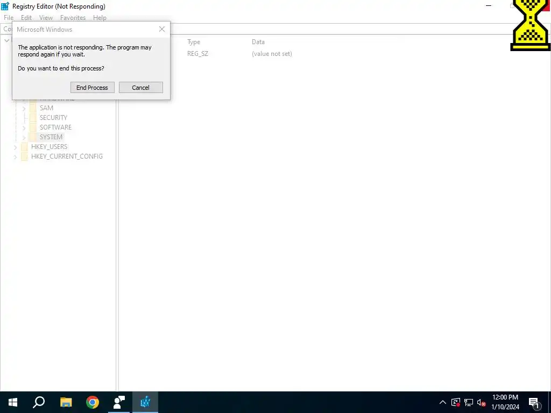The image size is (551, 413).
Task: Select the SYSTEM key label
Action: point(51,137)
